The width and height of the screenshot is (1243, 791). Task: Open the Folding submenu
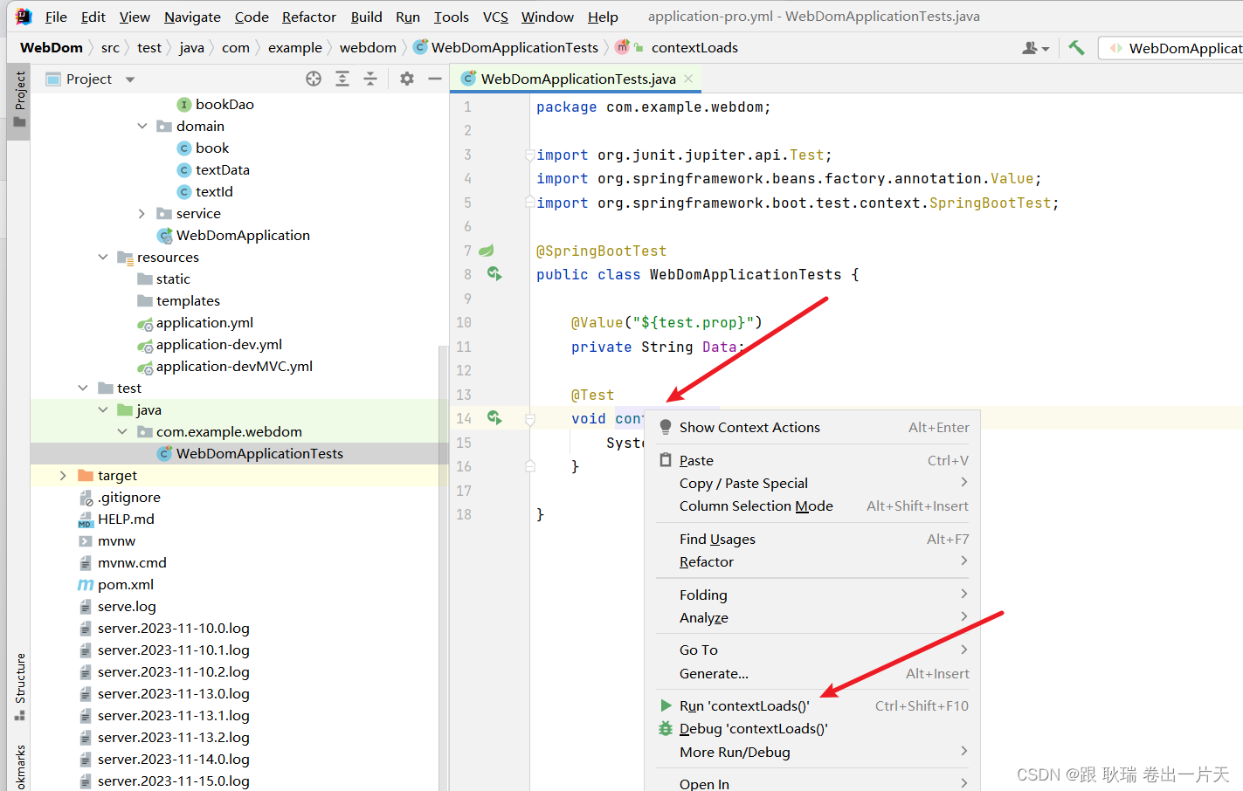click(812, 595)
